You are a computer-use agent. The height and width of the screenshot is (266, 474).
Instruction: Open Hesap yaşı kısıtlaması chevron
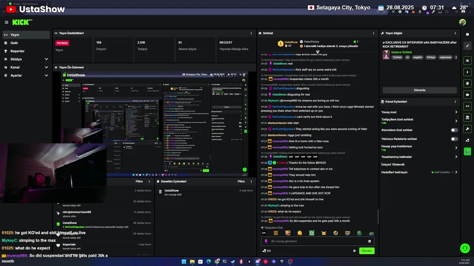coord(456,148)
